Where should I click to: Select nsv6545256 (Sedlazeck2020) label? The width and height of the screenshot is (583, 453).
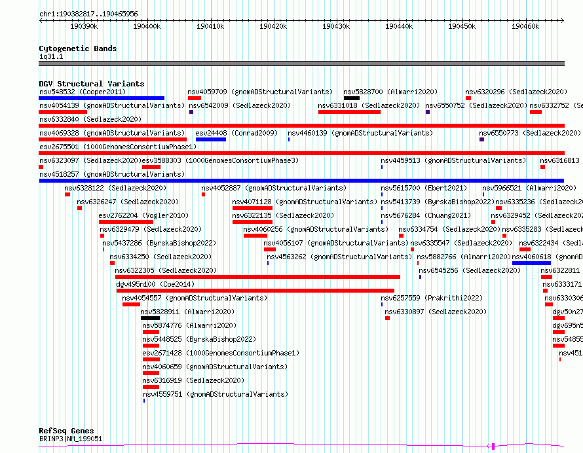click(x=470, y=270)
